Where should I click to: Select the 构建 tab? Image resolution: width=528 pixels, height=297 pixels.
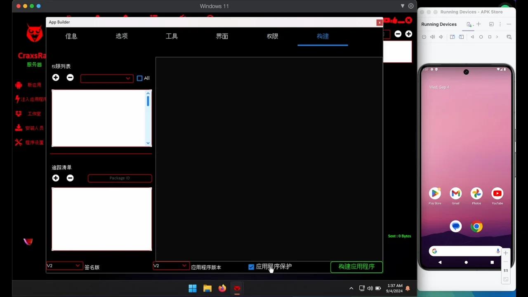pos(323,36)
